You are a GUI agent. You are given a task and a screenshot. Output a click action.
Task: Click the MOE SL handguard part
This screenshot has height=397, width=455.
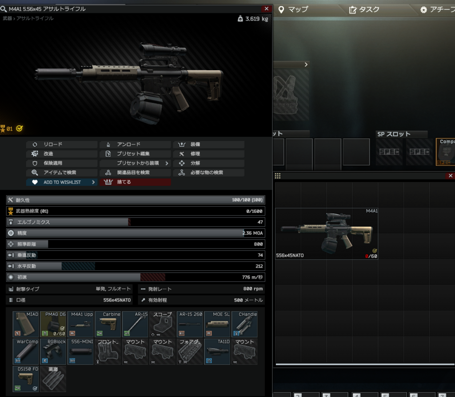pyautogui.click(x=217, y=324)
